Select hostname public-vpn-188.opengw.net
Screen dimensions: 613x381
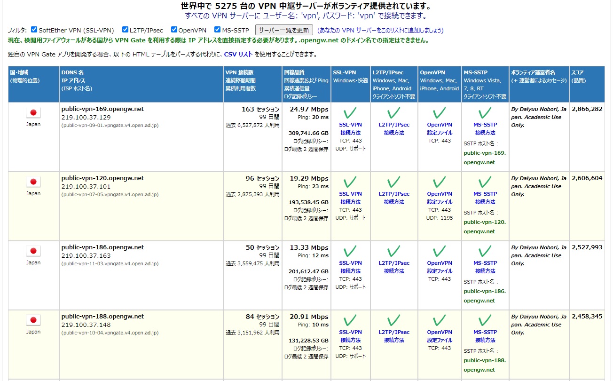(x=102, y=317)
